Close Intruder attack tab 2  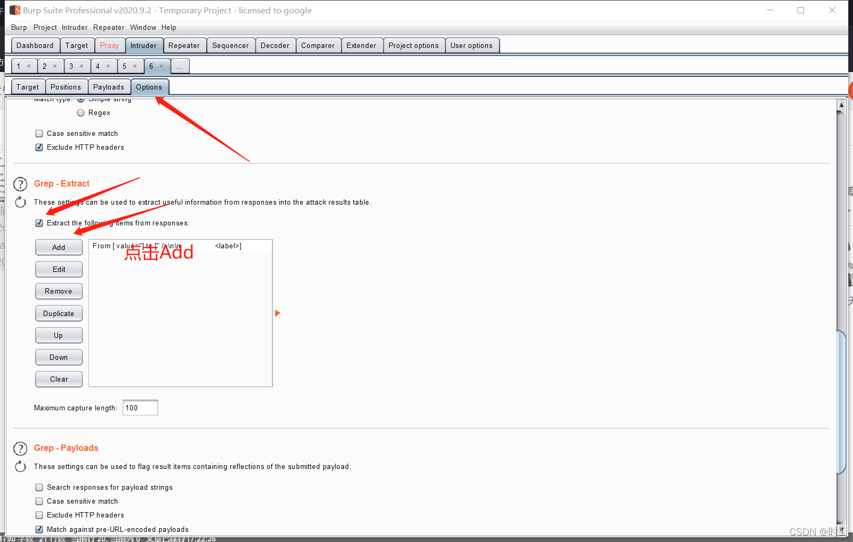coord(55,66)
